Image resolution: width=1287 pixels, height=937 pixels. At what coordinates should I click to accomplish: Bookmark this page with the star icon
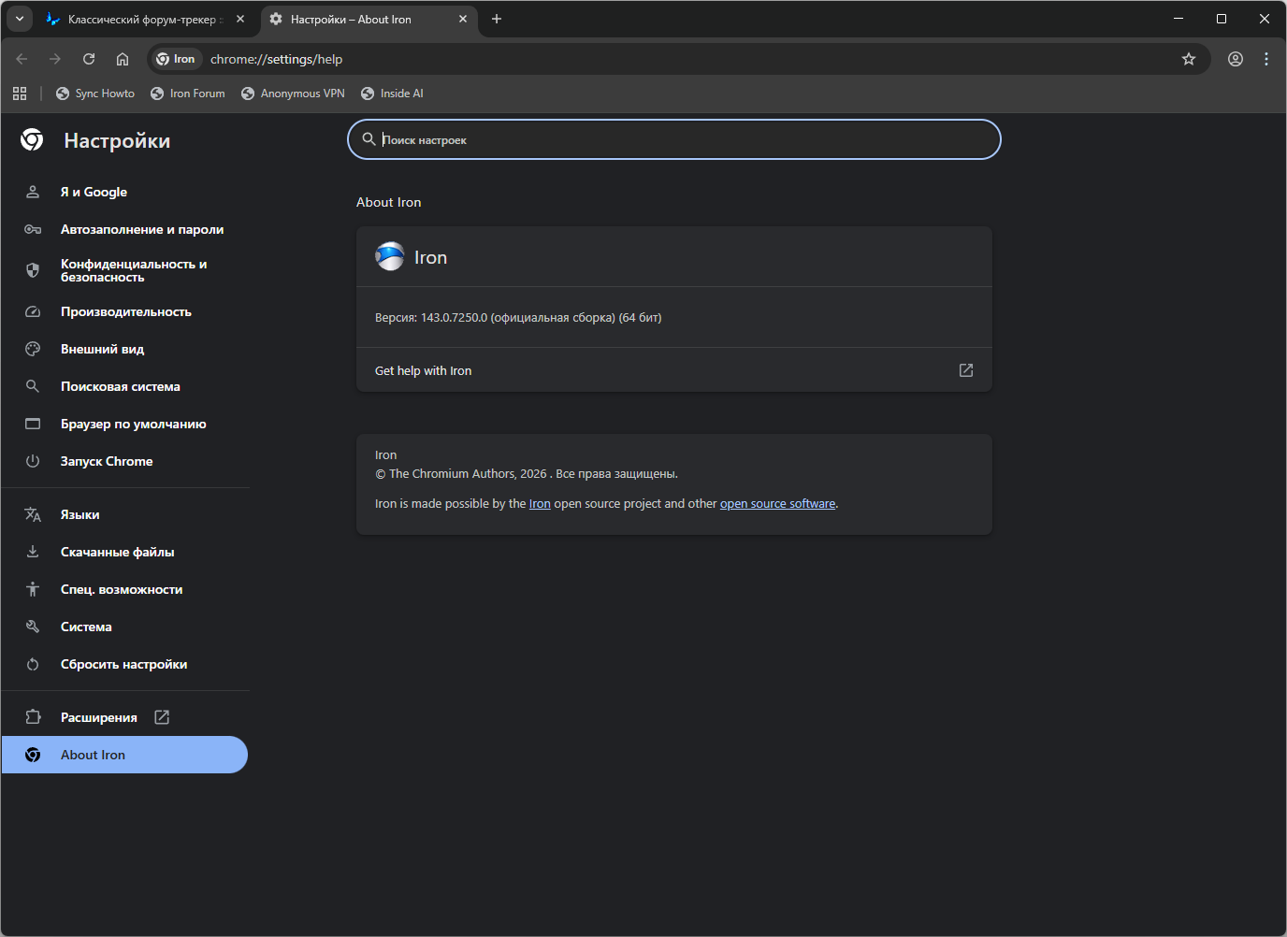click(1189, 59)
